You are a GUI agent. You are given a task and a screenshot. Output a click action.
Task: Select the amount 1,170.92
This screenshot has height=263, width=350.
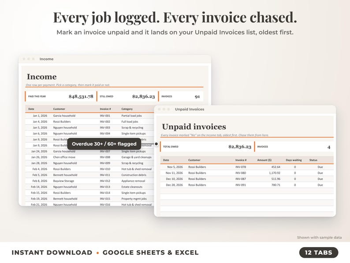[x=275, y=173]
